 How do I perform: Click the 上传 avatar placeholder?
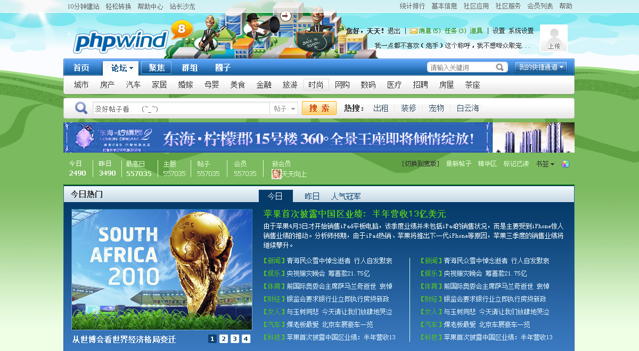pyautogui.click(x=554, y=38)
